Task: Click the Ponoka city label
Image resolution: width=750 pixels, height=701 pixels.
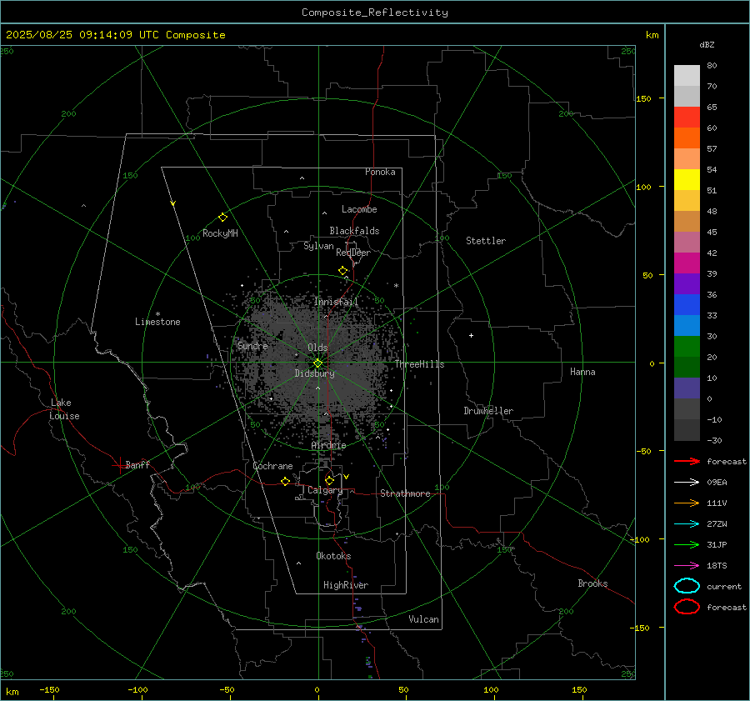Action: tap(380, 172)
